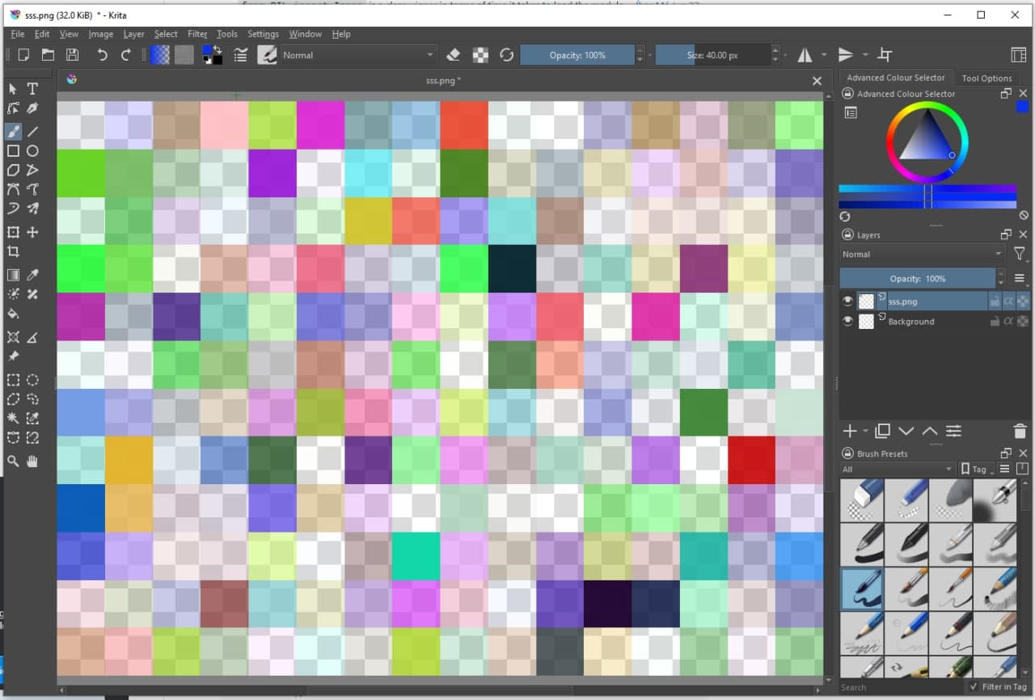The image size is (1035, 700).
Task: Toggle visibility of Background layer
Action: point(847,321)
